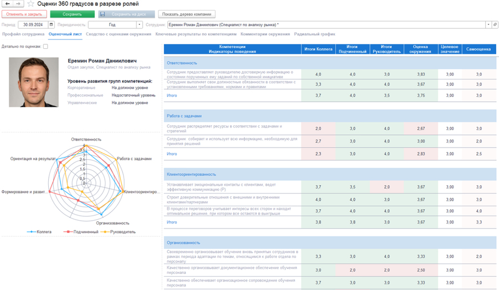Click Подчиненный legend marker under radar chart

[68, 232]
